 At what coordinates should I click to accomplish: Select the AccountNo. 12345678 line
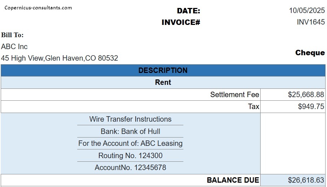pyautogui.click(x=130, y=168)
